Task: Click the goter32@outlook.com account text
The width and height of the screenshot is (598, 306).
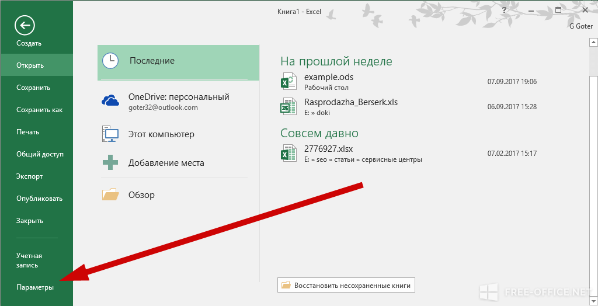Action: tap(164, 107)
